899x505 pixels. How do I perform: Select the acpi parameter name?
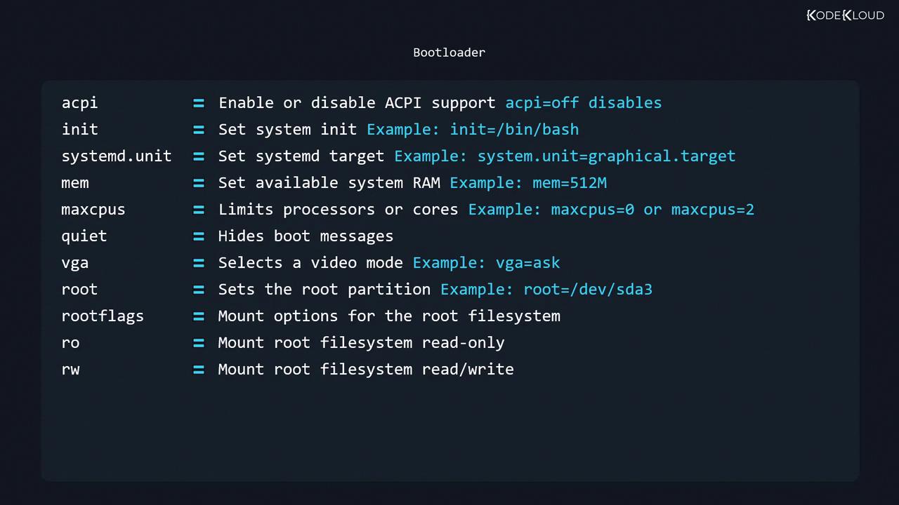coord(79,103)
